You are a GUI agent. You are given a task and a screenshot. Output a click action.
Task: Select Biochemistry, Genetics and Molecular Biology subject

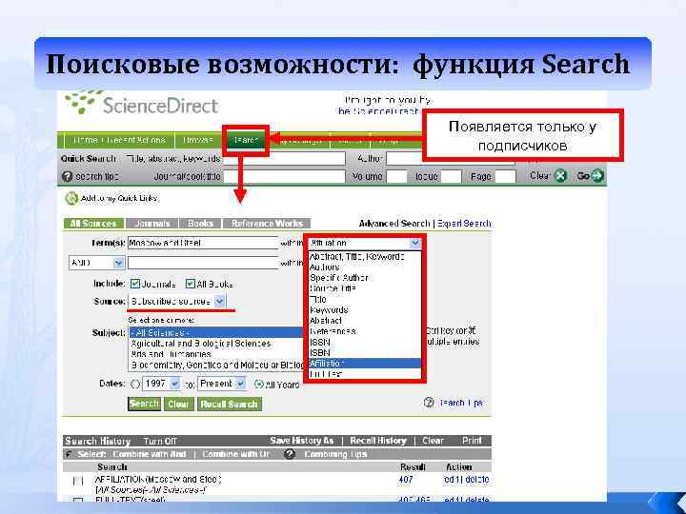[217, 365]
